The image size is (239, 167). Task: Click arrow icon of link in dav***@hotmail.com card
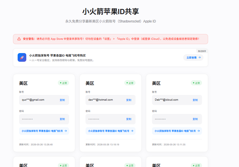(132, 131)
